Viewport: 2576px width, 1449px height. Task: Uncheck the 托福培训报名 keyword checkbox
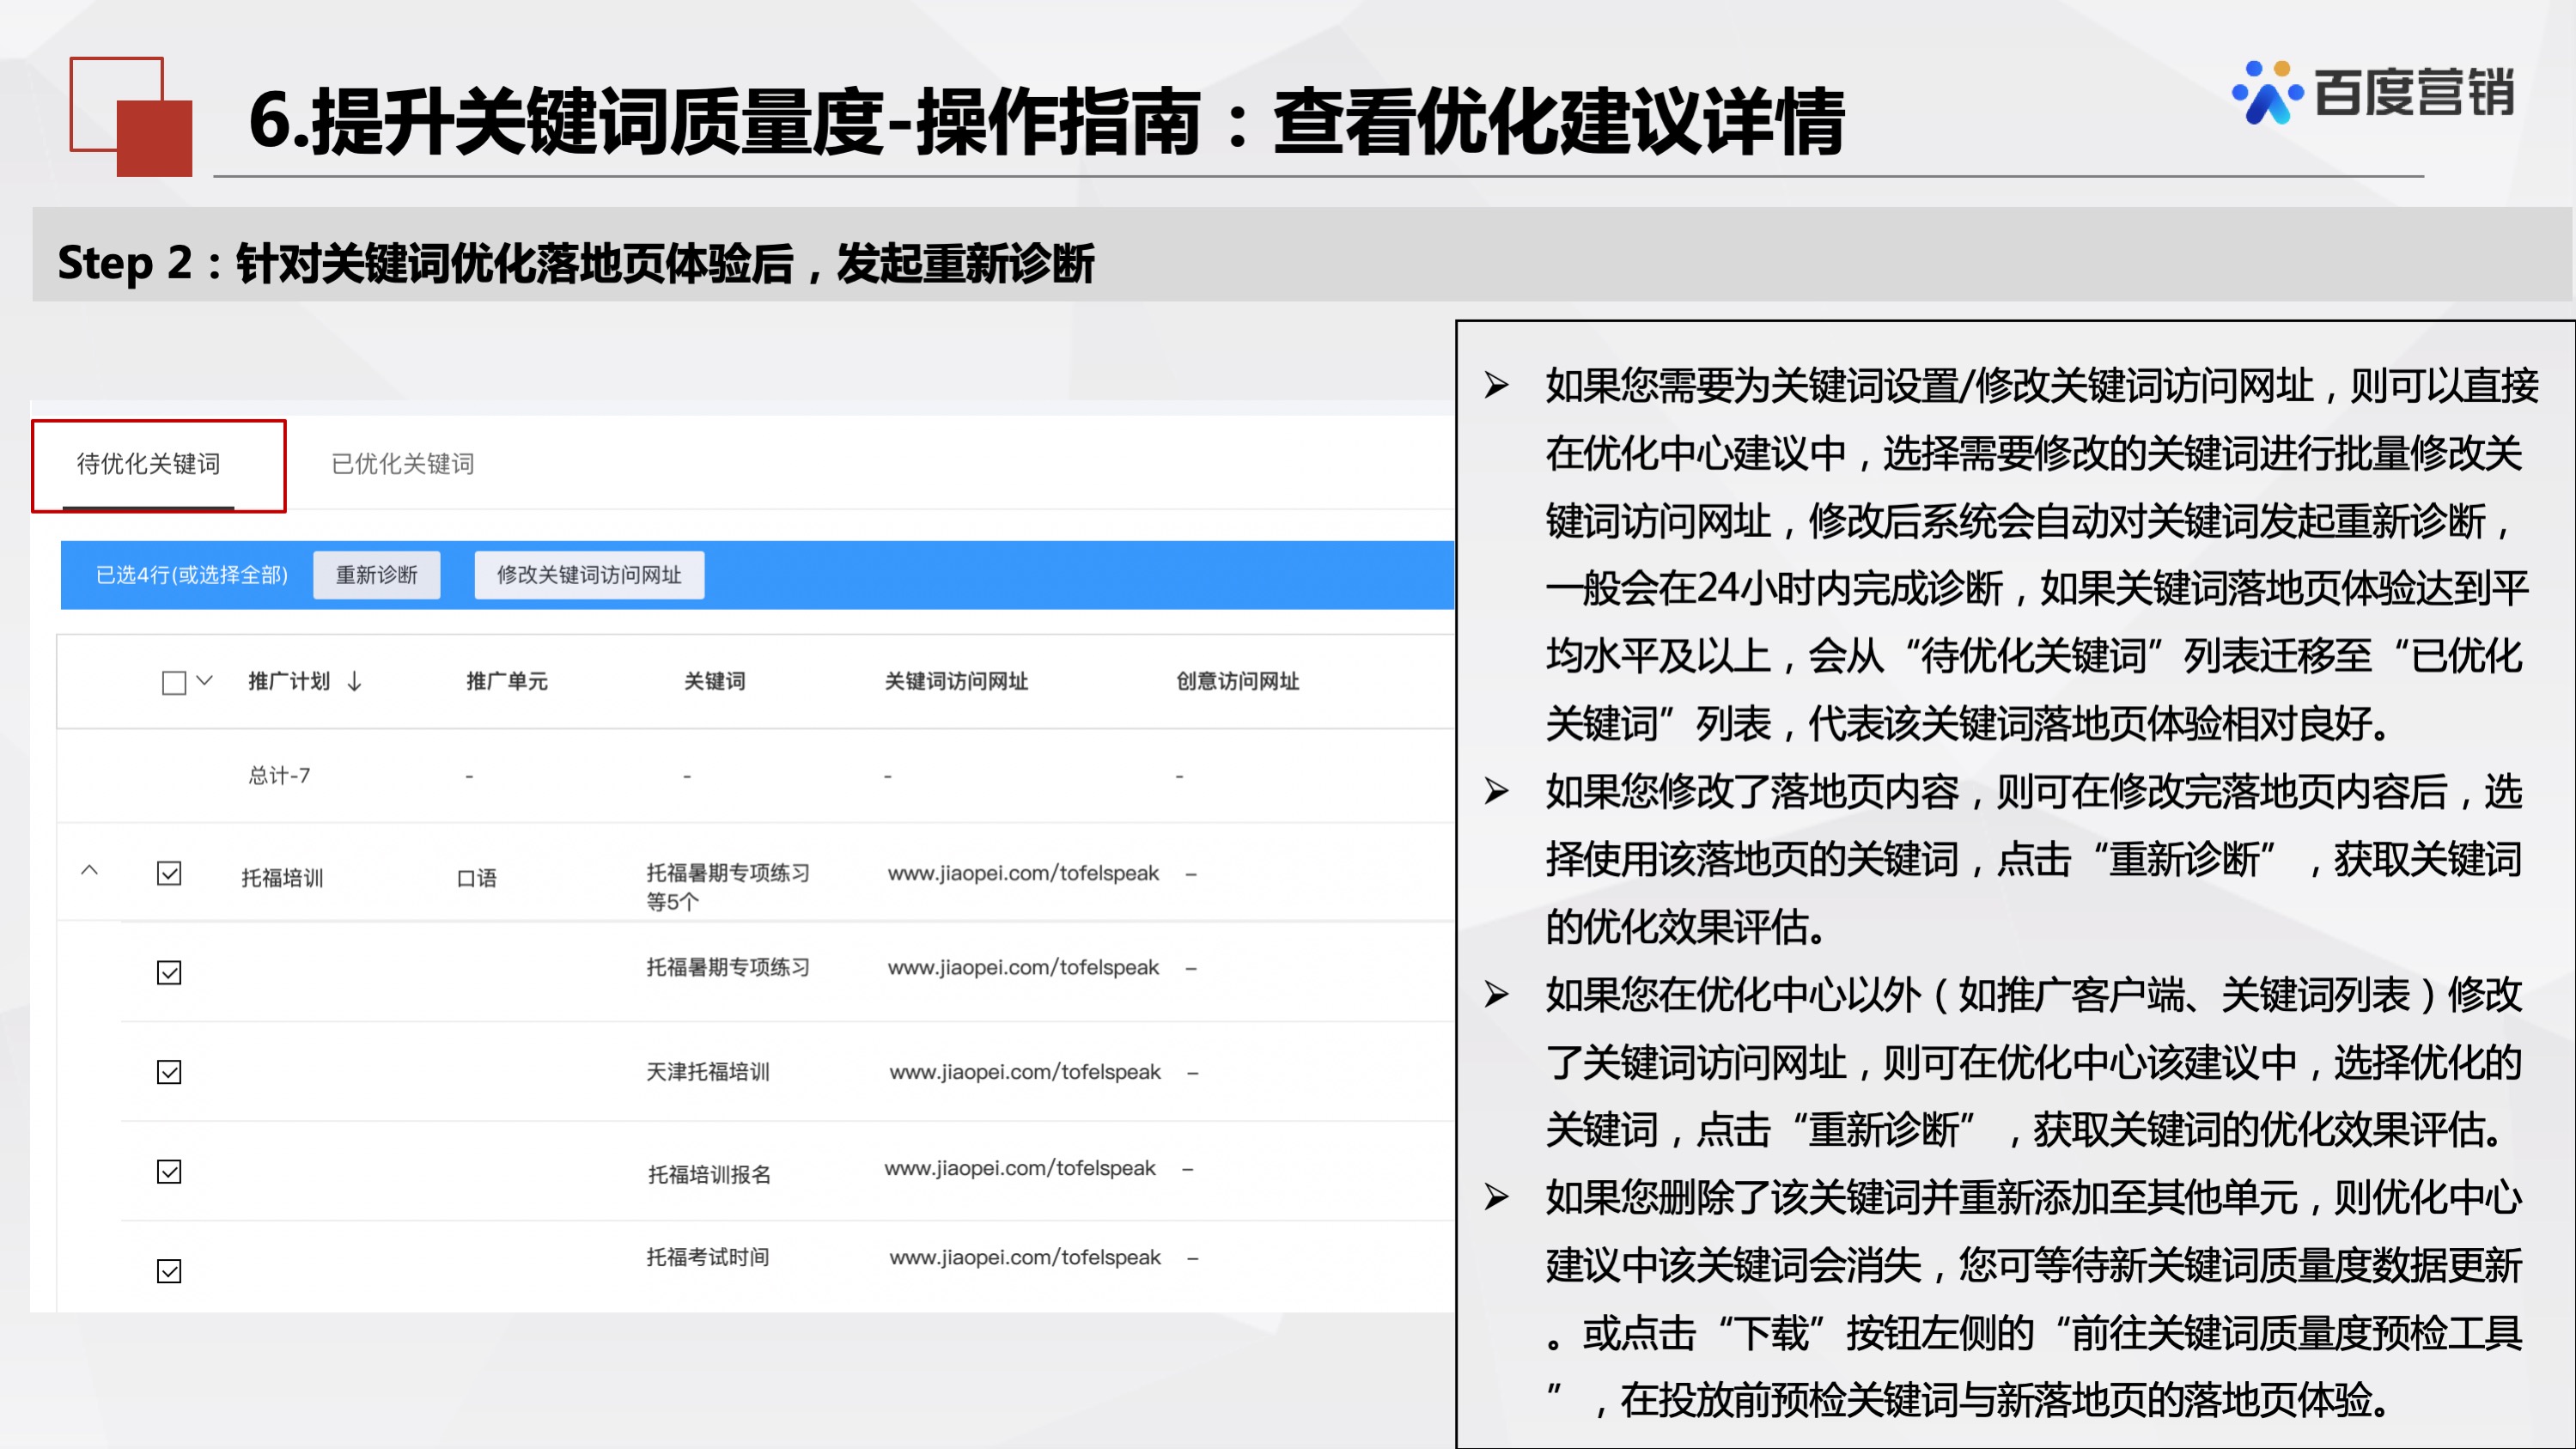point(168,1170)
